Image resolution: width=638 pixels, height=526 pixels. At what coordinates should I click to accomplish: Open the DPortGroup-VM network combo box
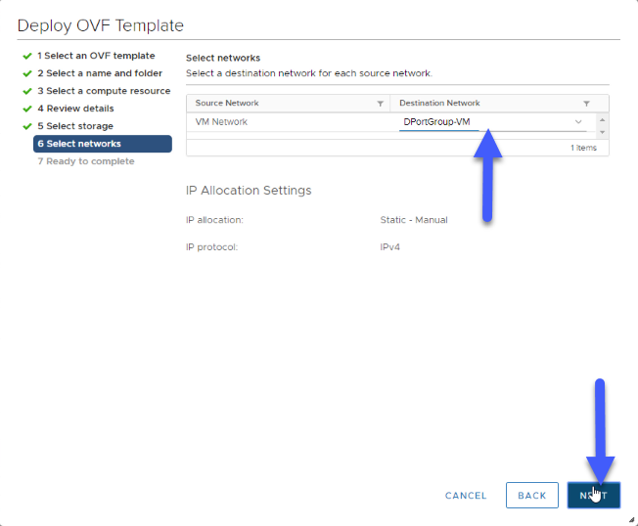493,122
